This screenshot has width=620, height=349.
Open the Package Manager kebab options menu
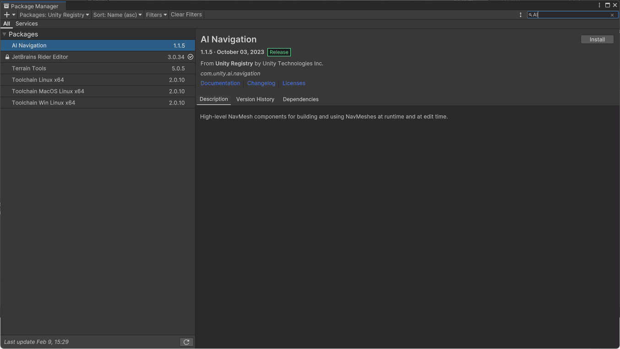(599, 5)
